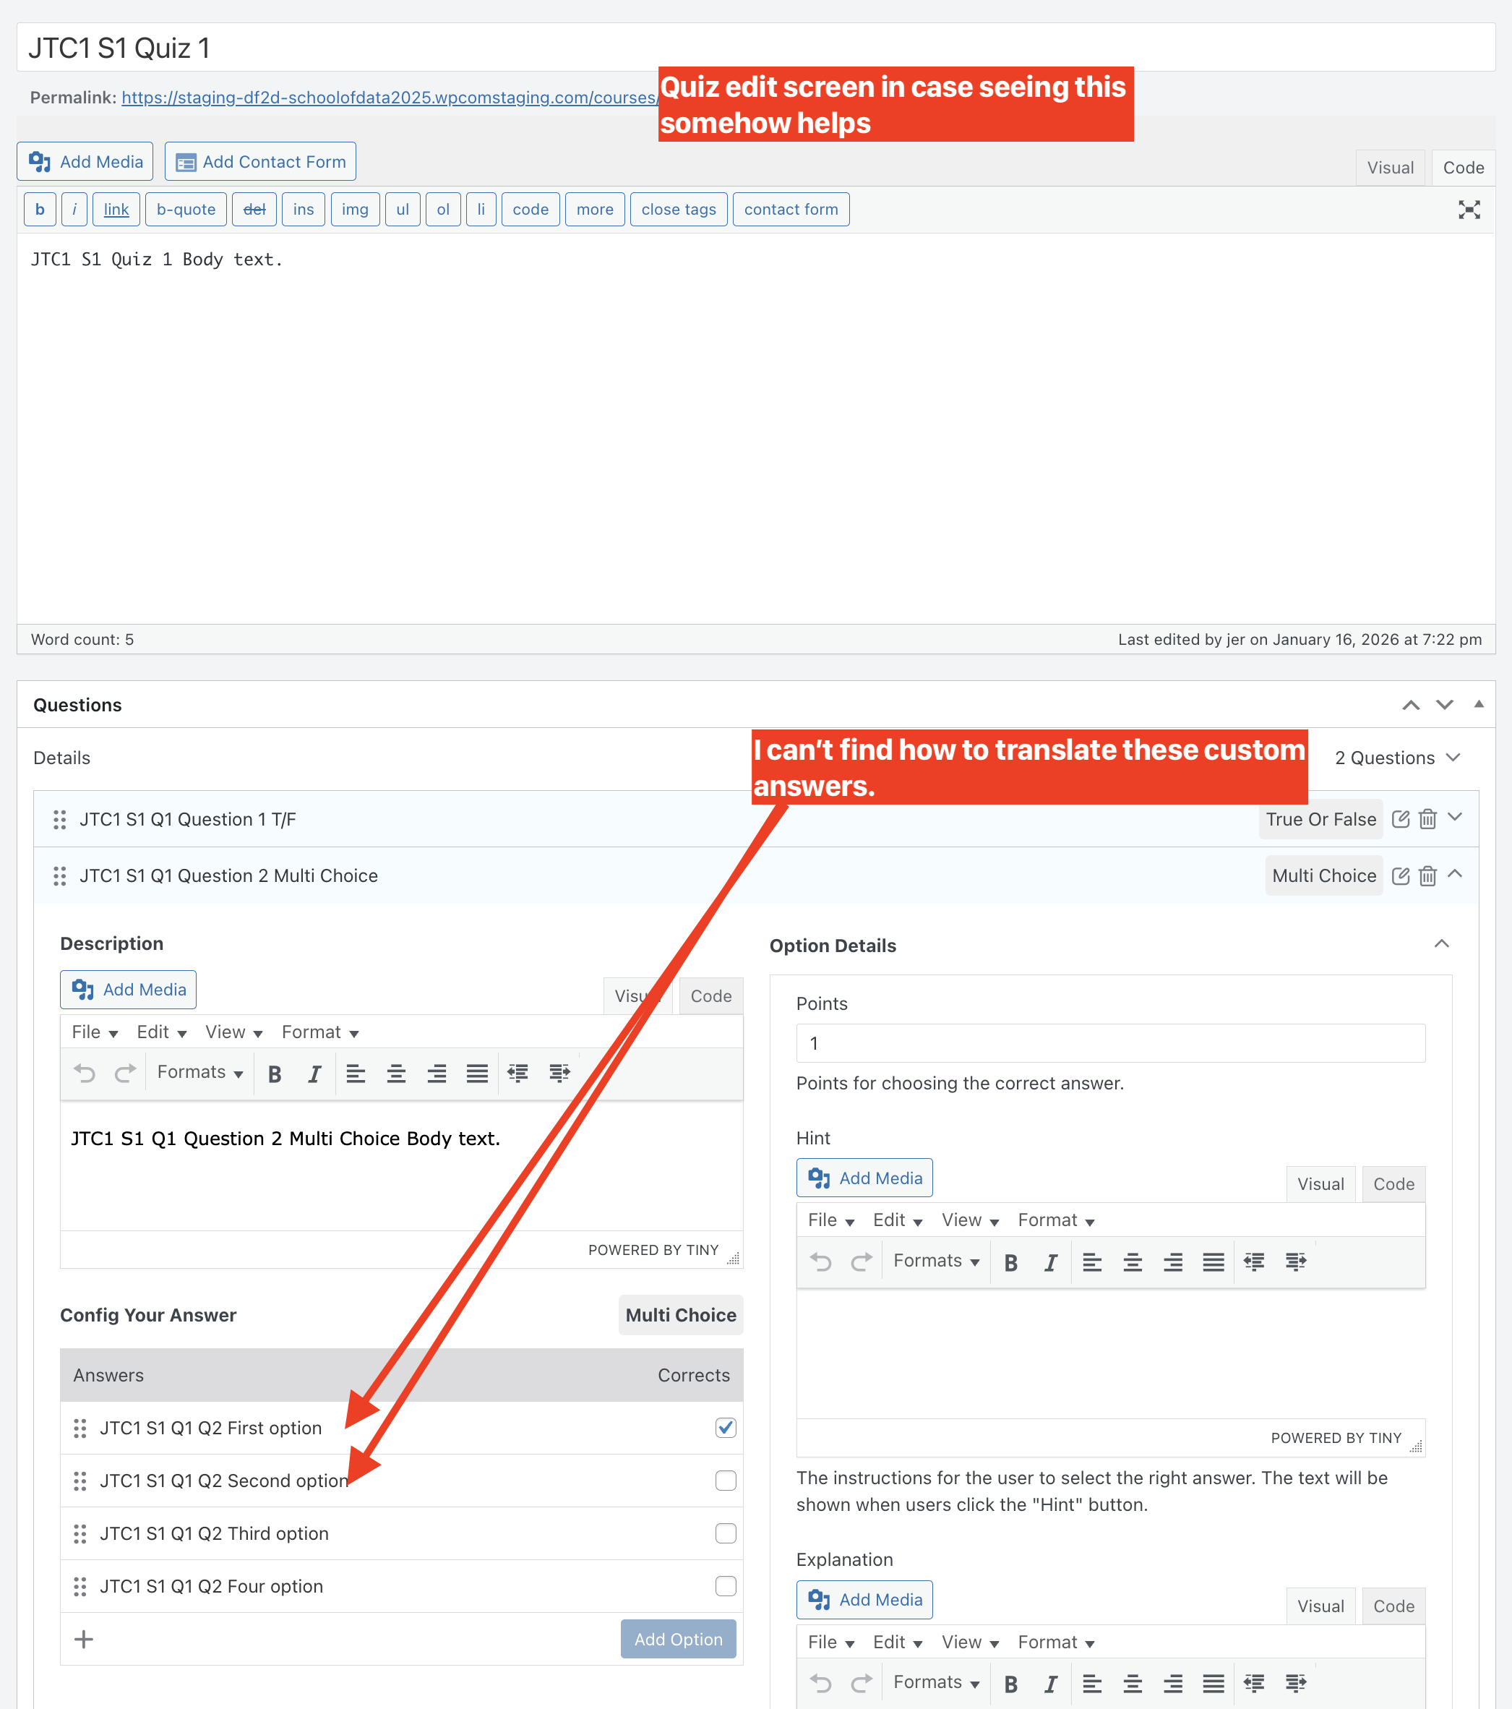Mark Second option as correct answer
This screenshot has width=1512, height=1709.
726,1480
